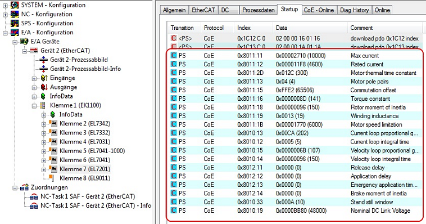Click the Klemme 5 (EL7041-1000) terminal icon
Viewport: 426px width, 224px height.
click(x=53, y=151)
